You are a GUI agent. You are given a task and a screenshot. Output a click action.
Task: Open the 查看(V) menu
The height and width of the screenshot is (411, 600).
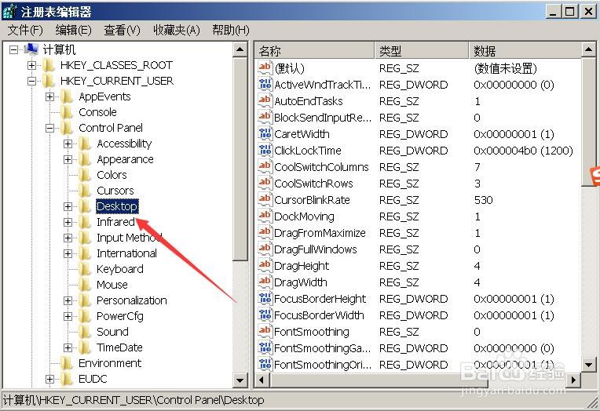tap(122, 30)
